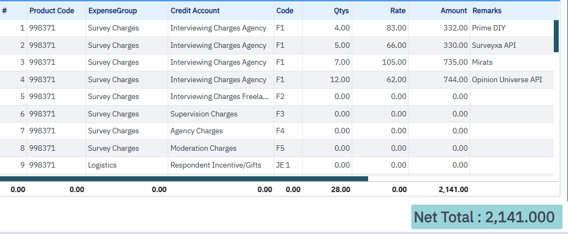Click the Moderation Charges cell
The image size is (568, 234).
[221, 149]
